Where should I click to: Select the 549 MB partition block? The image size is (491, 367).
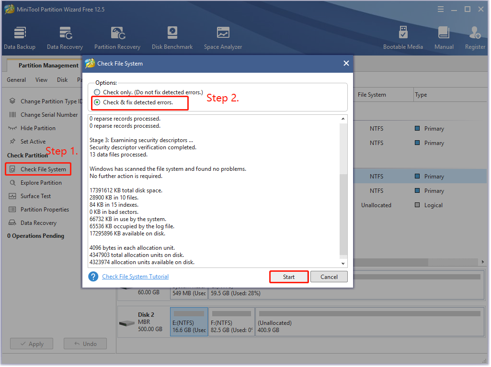[x=189, y=293]
